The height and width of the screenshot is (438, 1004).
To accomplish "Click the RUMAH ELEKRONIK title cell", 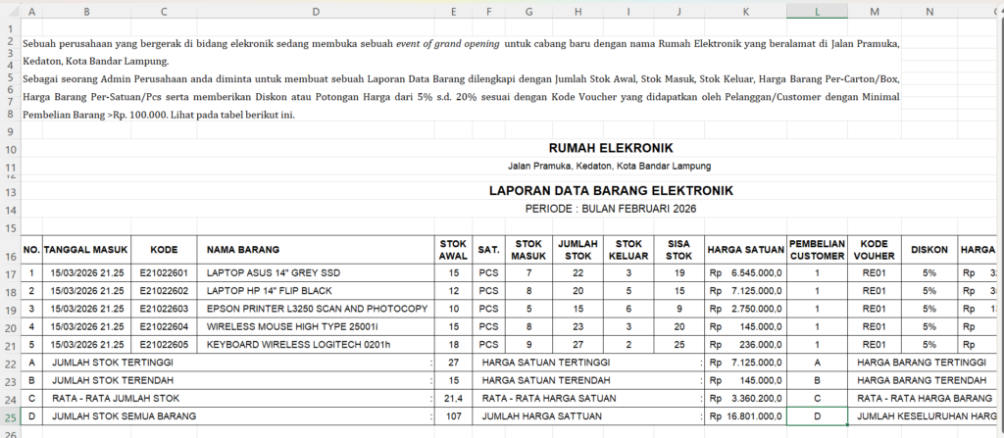I will (x=603, y=148).
